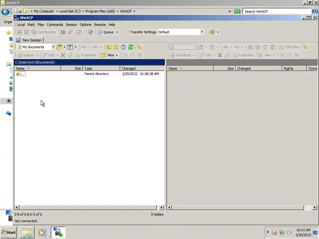Select the New Session tab
Image resolution: width=319 pixels, height=239 pixels.
point(29,40)
